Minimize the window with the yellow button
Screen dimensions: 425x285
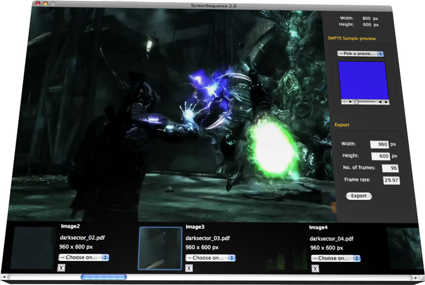pyautogui.click(x=45, y=3)
